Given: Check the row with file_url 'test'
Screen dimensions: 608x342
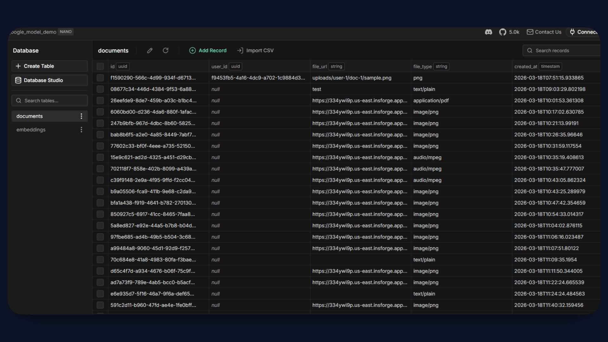Looking at the screenshot, I should coord(100,89).
